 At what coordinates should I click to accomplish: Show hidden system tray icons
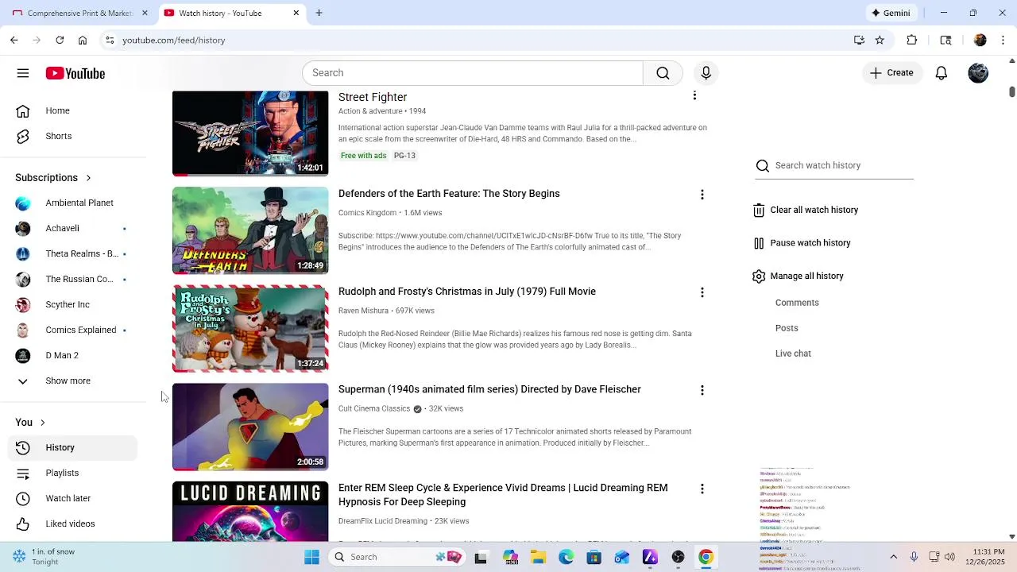coord(893,557)
